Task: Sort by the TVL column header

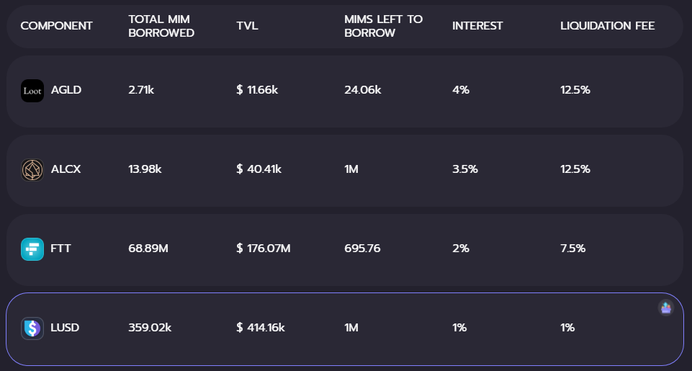Action: 247,26
